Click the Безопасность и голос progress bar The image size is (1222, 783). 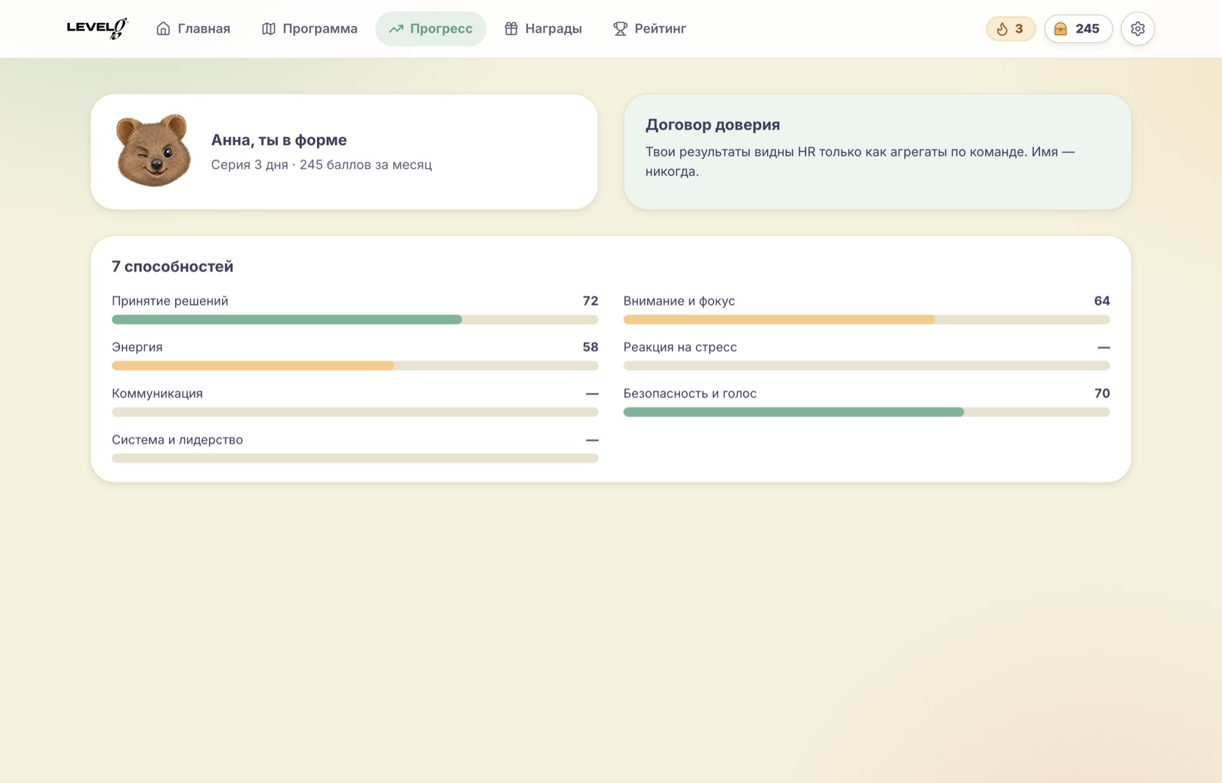pyautogui.click(x=866, y=412)
